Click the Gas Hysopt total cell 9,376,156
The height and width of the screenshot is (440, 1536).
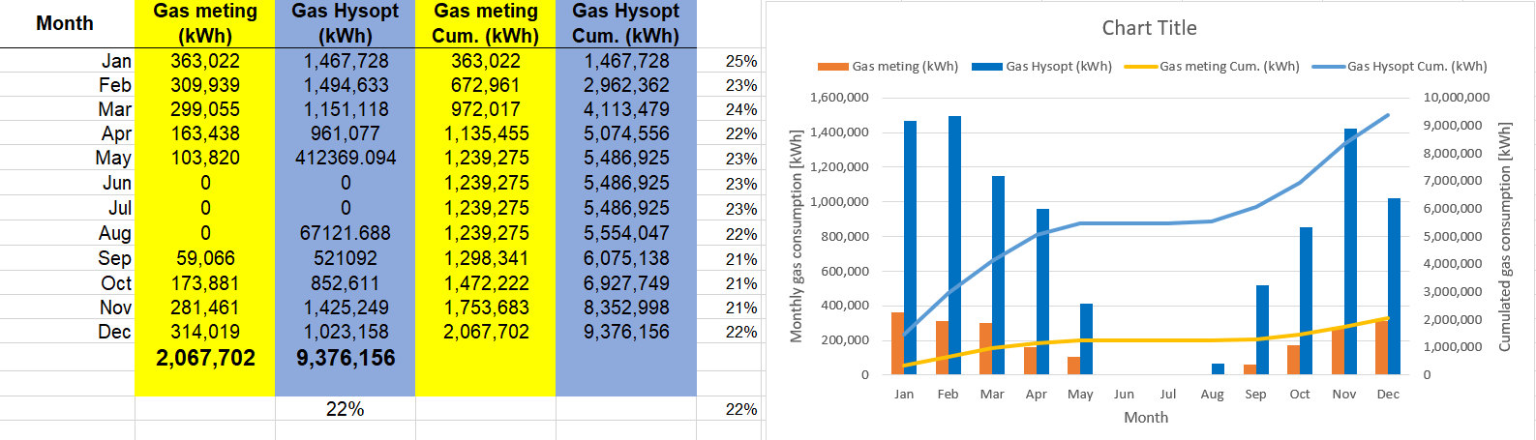[346, 358]
